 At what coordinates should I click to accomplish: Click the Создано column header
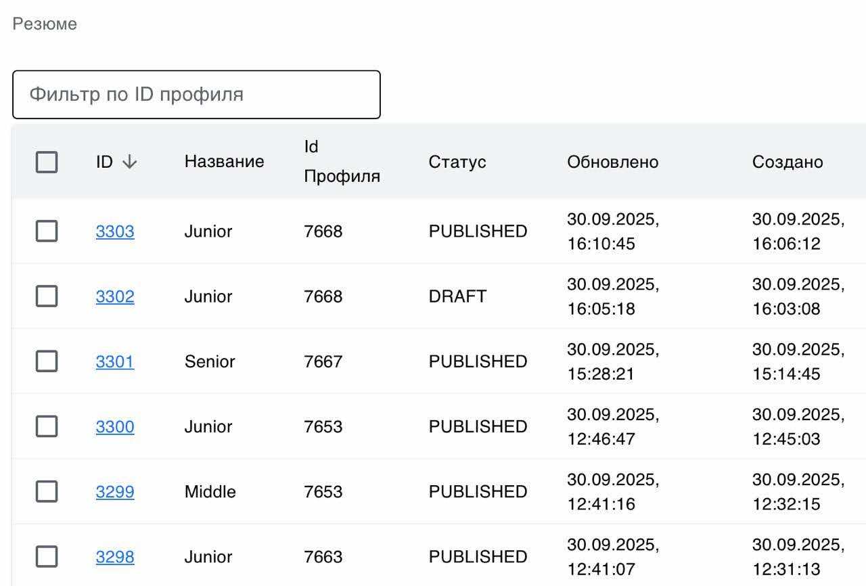click(788, 162)
